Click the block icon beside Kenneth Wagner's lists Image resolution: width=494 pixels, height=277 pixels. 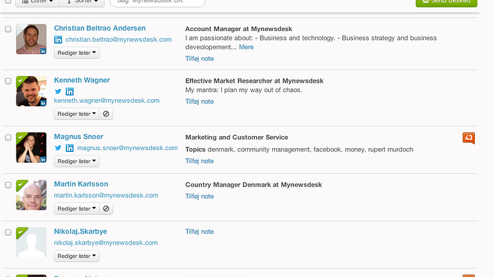[106, 114]
